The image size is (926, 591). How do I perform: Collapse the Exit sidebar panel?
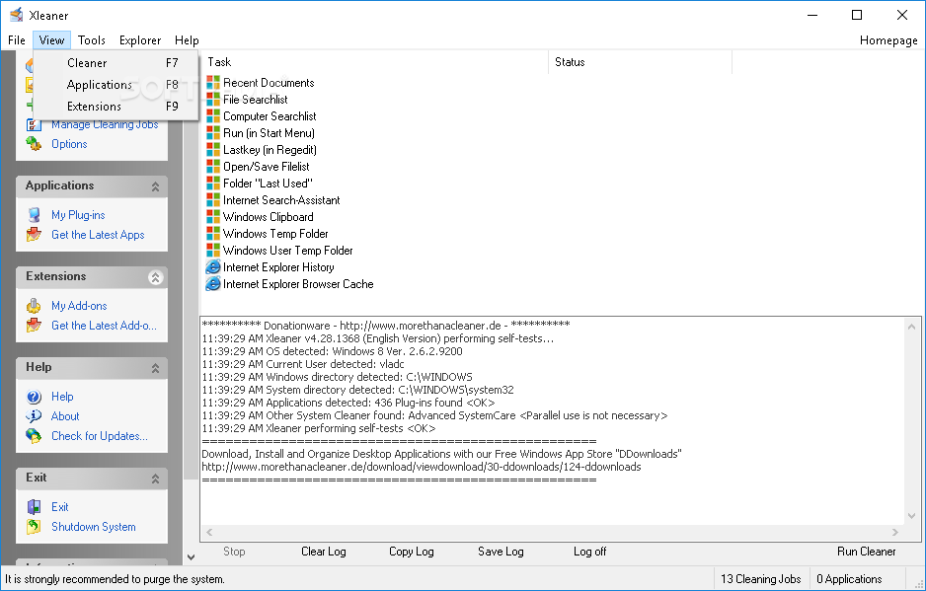pos(155,479)
